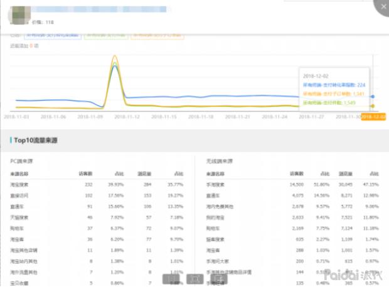Click the 1,109 views cell in wireless table
Viewport: 389px width, 287px height.
click(x=347, y=239)
